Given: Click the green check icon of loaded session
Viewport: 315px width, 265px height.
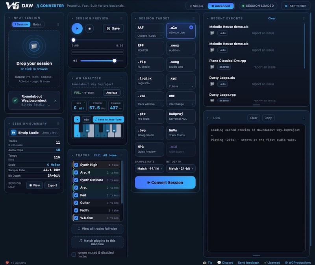Looking at the screenshot, I should [15, 100].
